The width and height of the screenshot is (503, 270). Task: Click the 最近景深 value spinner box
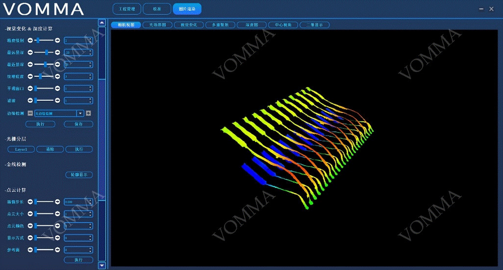click(78, 65)
